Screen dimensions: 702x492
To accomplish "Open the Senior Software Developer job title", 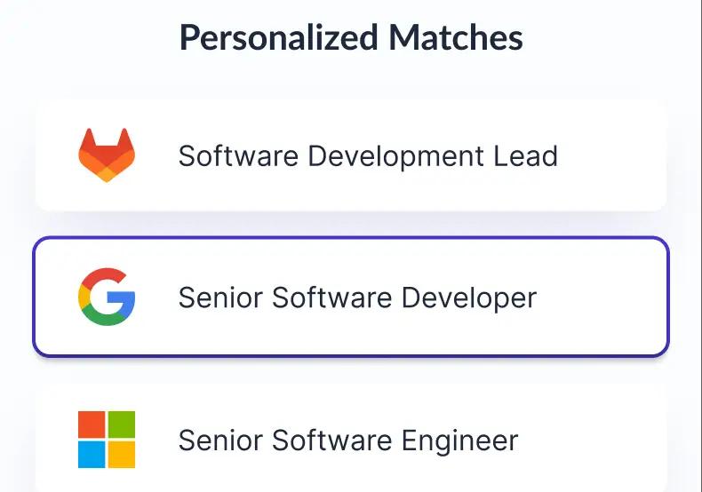I will [x=357, y=298].
